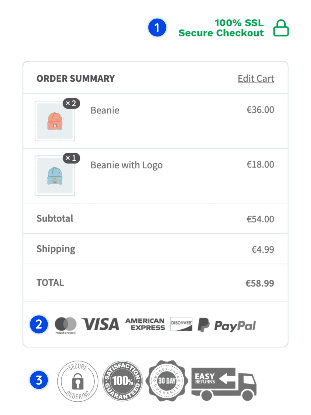Viewport: 311px width, 415px height.
Task: Click the 100% Satisfaction Guaranteed seal
Action: tap(122, 381)
